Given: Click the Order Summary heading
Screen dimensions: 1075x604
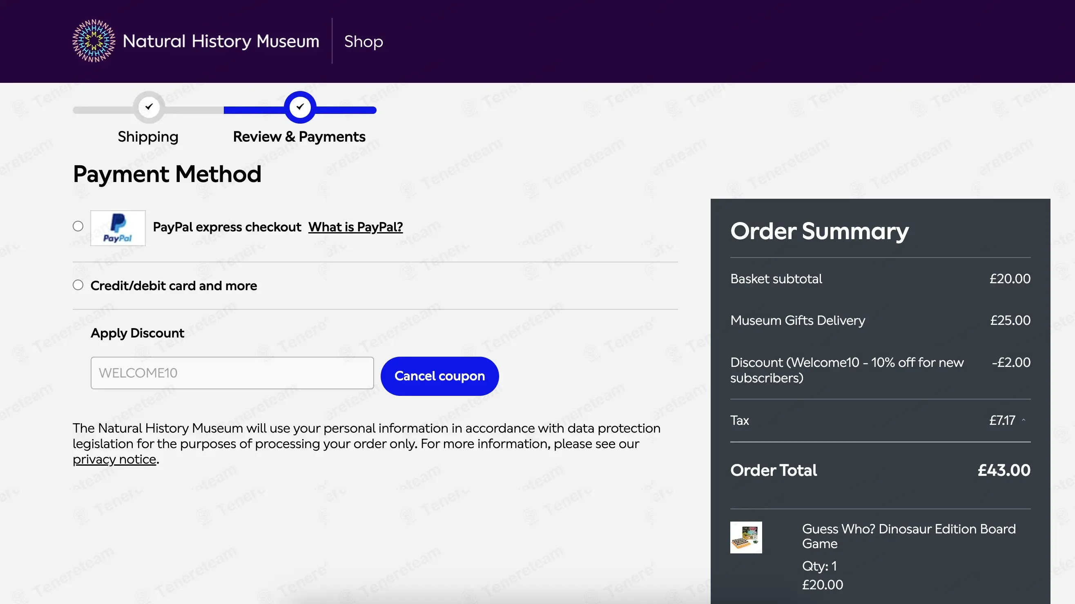Looking at the screenshot, I should point(820,231).
